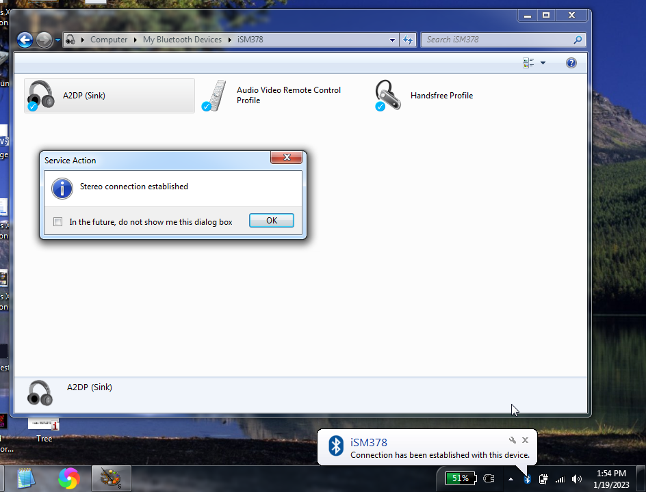The height and width of the screenshot is (492, 646).
Task: Open the colorful swirl app on taskbar
Action: click(x=69, y=478)
